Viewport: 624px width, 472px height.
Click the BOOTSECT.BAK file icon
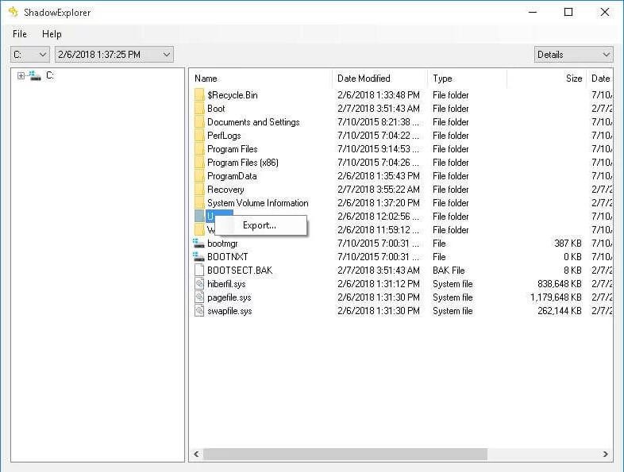coord(199,271)
